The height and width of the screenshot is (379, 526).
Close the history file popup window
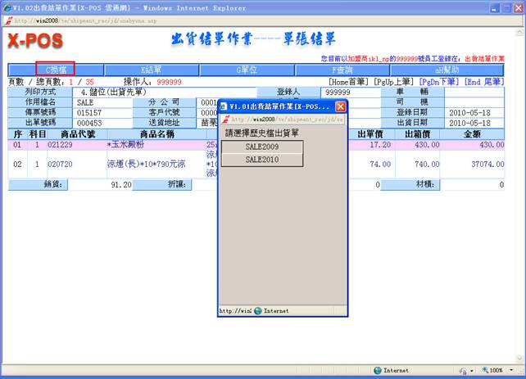pos(341,106)
